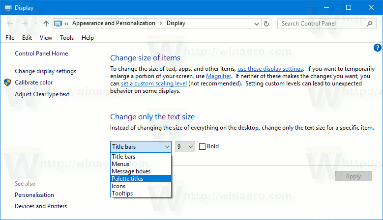Open the address bar history dropdown arrow
Image resolution: width=383 pixels, height=220 pixels.
(257, 24)
